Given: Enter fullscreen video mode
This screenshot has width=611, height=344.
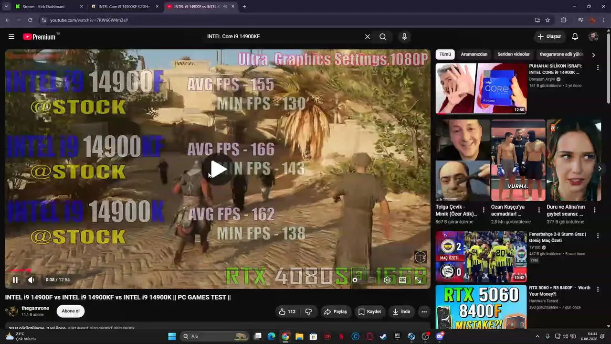Looking at the screenshot, I should coord(418,280).
